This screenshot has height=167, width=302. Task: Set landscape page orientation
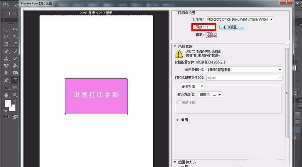tap(215, 35)
